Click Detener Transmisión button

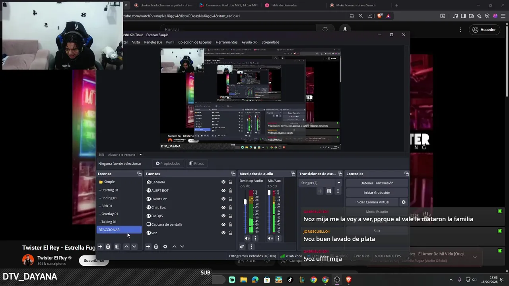click(x=377, y=183)
